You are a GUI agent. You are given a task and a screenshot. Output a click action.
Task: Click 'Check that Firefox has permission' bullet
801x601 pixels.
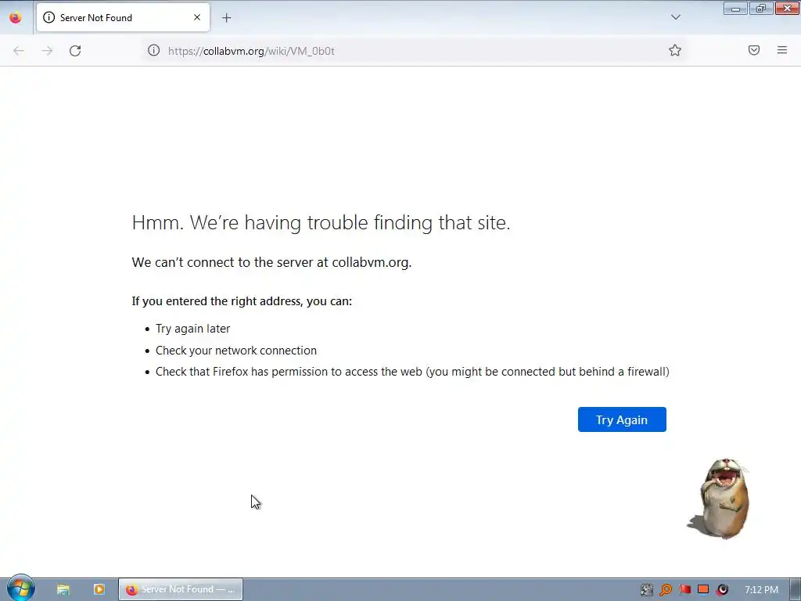(x=412, y=372)
